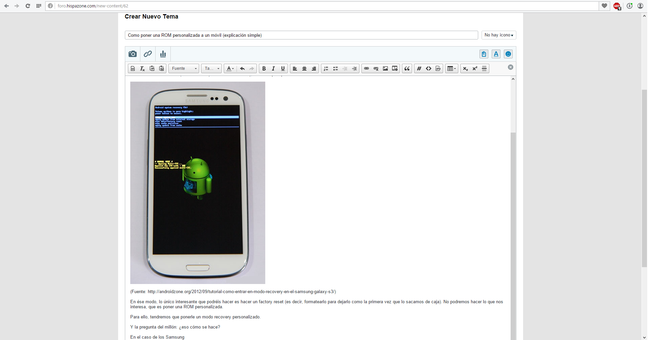Click the topic title input field
Viewport: 652px width, 340px height.
301,35
